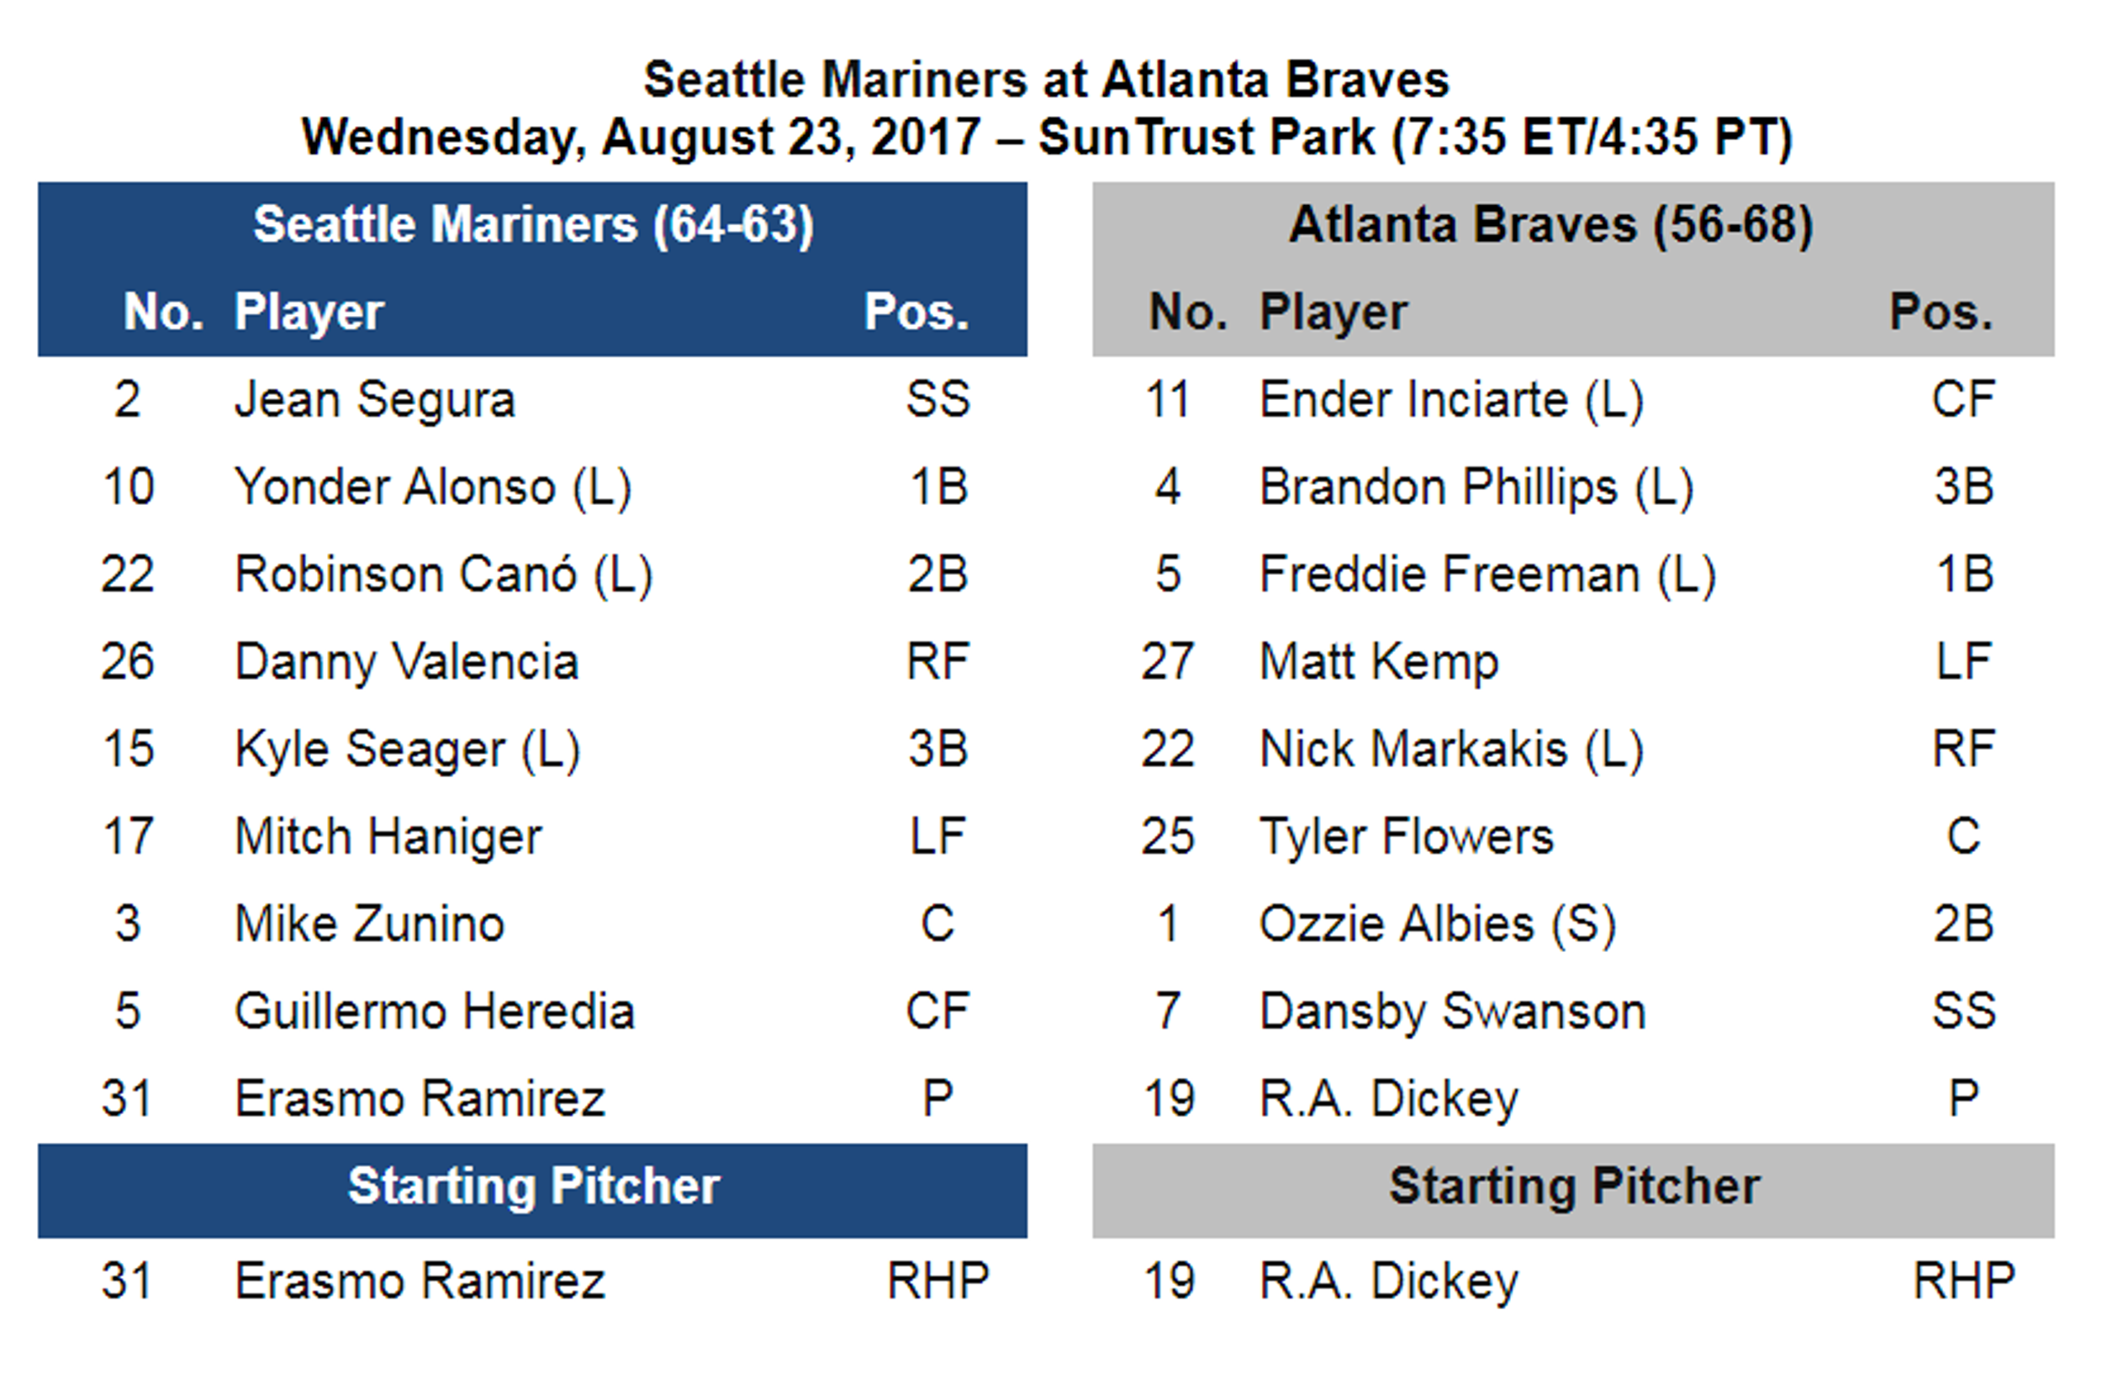Click Ozzie Albies (S) name
This screenshot has height=1378, width=2102.
tap(1438, 924)
